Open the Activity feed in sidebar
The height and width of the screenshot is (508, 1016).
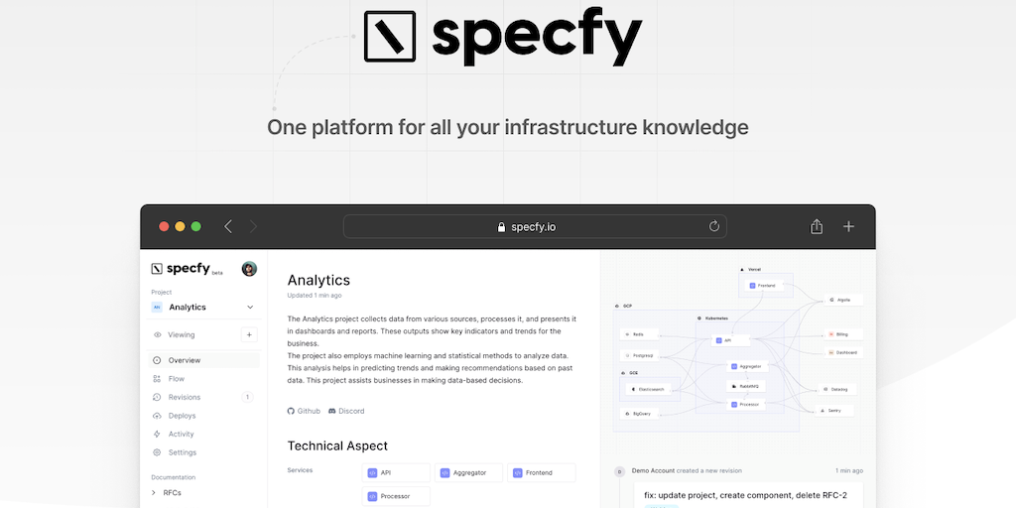[181, 434]
